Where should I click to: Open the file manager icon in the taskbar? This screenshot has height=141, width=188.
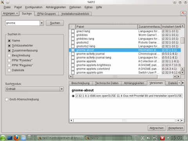23,138
